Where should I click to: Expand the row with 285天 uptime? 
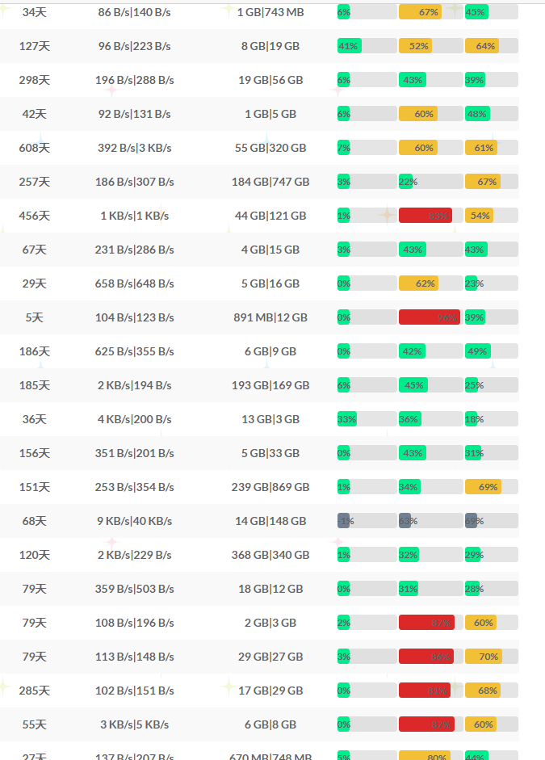tap(35, 691)
